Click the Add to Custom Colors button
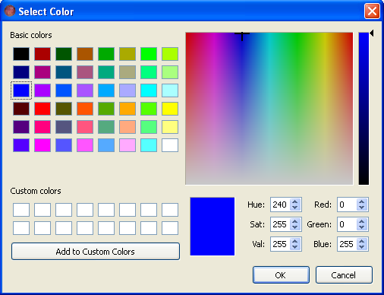The image size is (384, 295). tap(96, 252)
